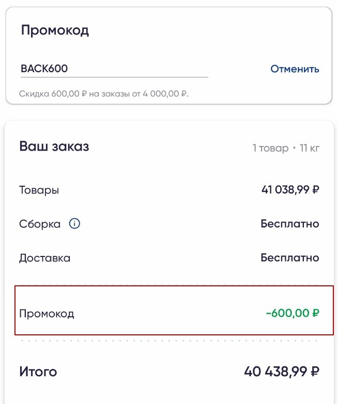Click the Сборка label text
Screen dimensions: 338x404
tap(40, 224)
